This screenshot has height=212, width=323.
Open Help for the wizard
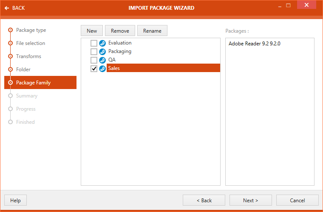point(15,201)
